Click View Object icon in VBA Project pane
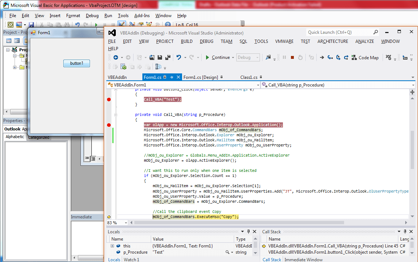418x262 pixels. coord(17,41)
